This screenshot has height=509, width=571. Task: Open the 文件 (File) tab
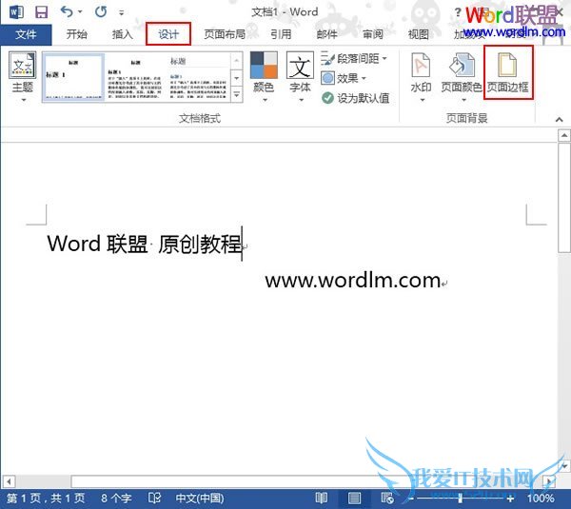point(26,34)
